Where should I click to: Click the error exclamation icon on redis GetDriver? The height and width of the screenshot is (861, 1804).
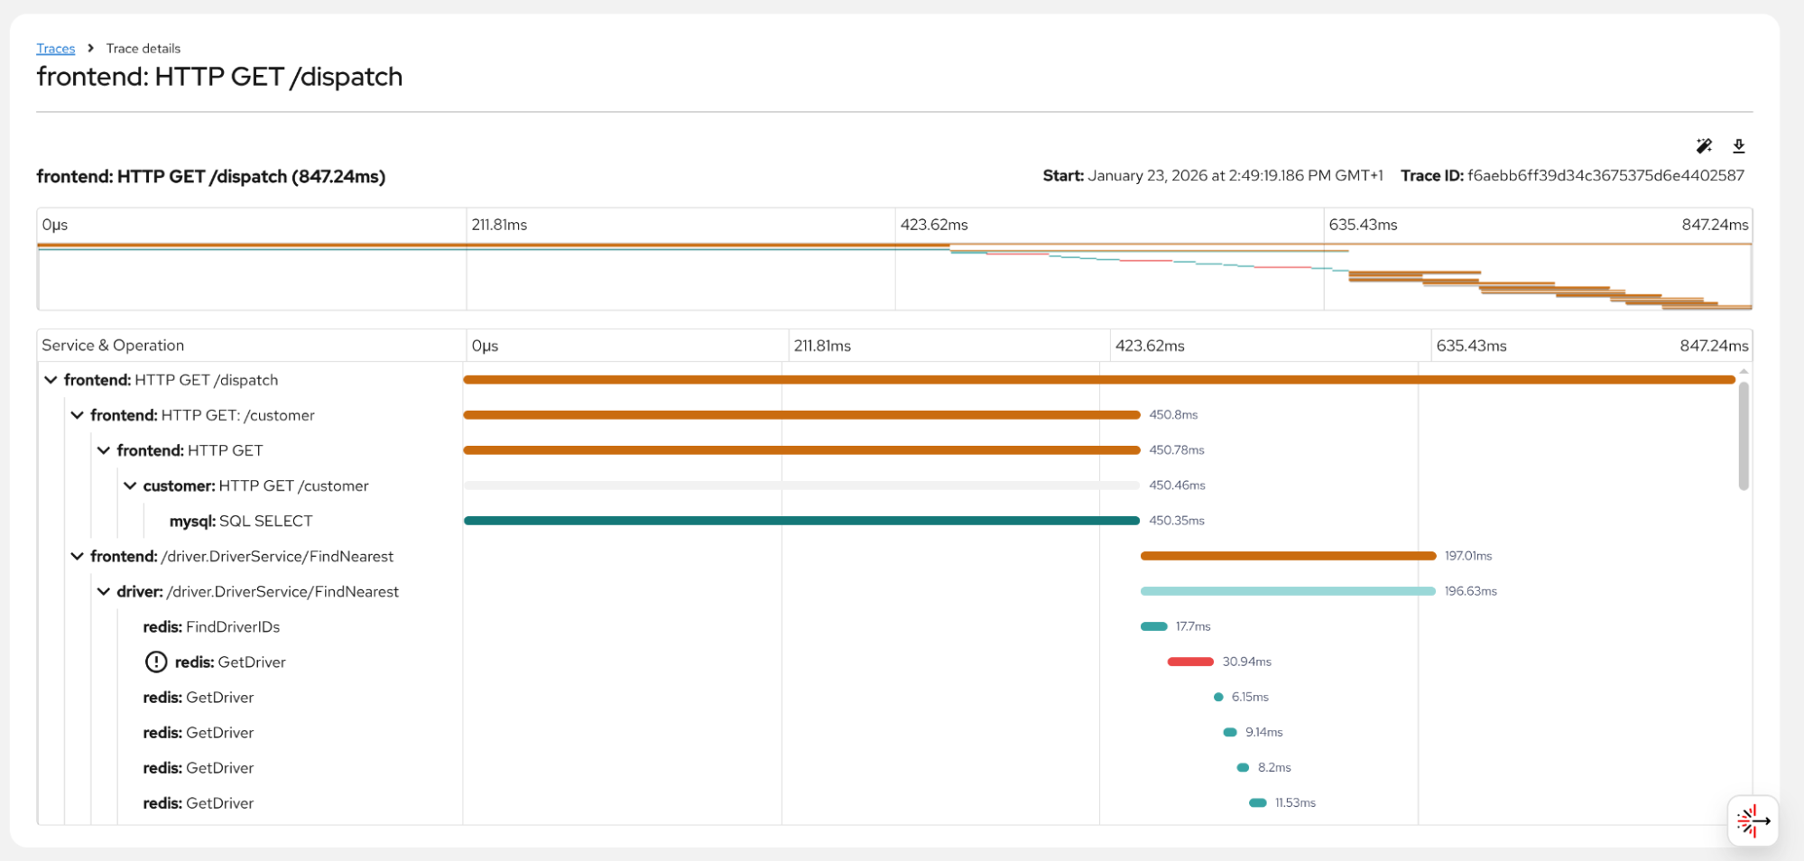tap(156, 662)
